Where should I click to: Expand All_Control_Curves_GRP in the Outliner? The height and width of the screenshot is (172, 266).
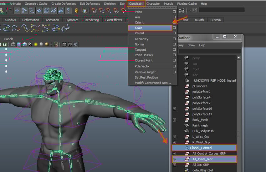coord(174,154)
